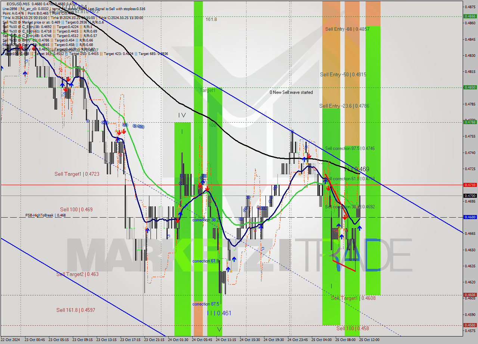478x344 pixels.
Task: Select the '23 Oct 09:15' time axis label
Action: point(82,340)
